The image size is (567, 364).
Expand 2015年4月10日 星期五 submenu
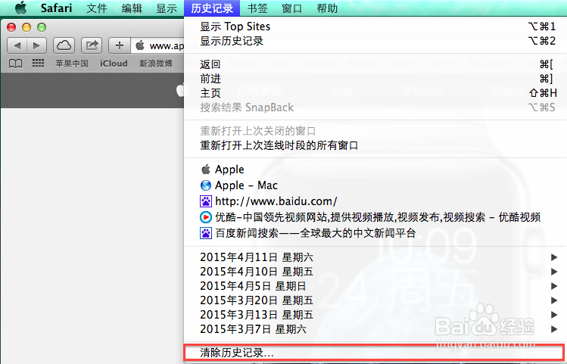(375, 272)
